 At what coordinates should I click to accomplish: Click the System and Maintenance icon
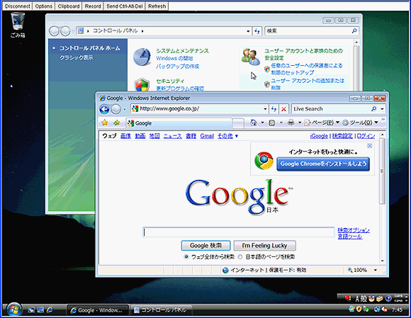pyautogui.click(x=142, y=57)
